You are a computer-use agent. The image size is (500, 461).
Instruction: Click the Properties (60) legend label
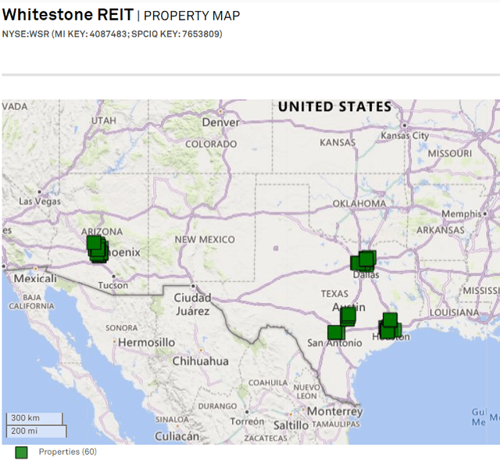(68, 452)
